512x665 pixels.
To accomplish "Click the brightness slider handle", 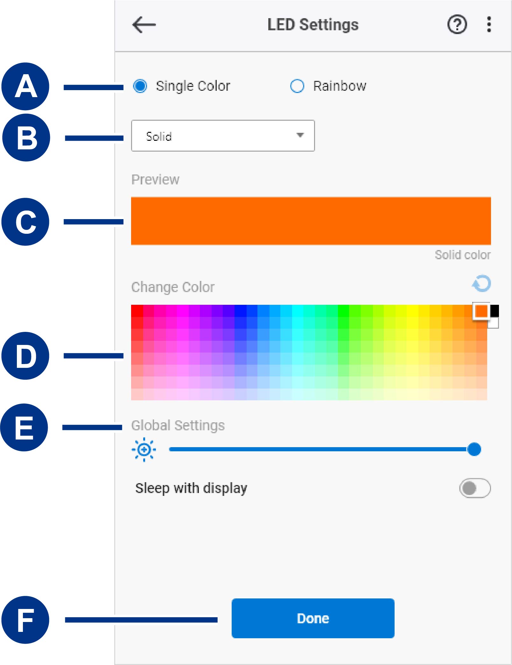I will point(474,449).
